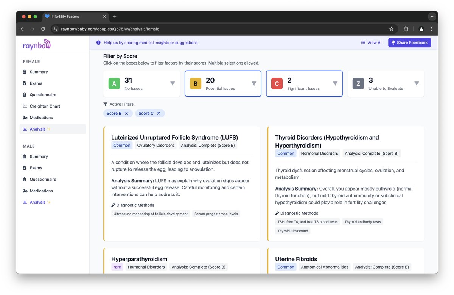Click the funnel icon in the Score A box

tap(173, 83)
